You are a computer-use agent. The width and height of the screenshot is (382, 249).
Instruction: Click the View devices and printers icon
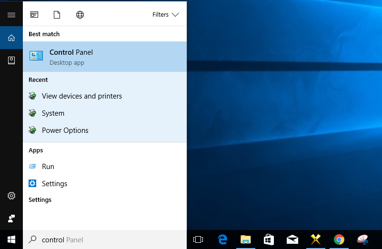(32, 96)
